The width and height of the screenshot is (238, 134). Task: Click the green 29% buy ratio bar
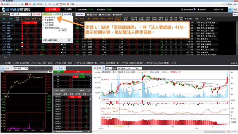[x=59, y=72]
